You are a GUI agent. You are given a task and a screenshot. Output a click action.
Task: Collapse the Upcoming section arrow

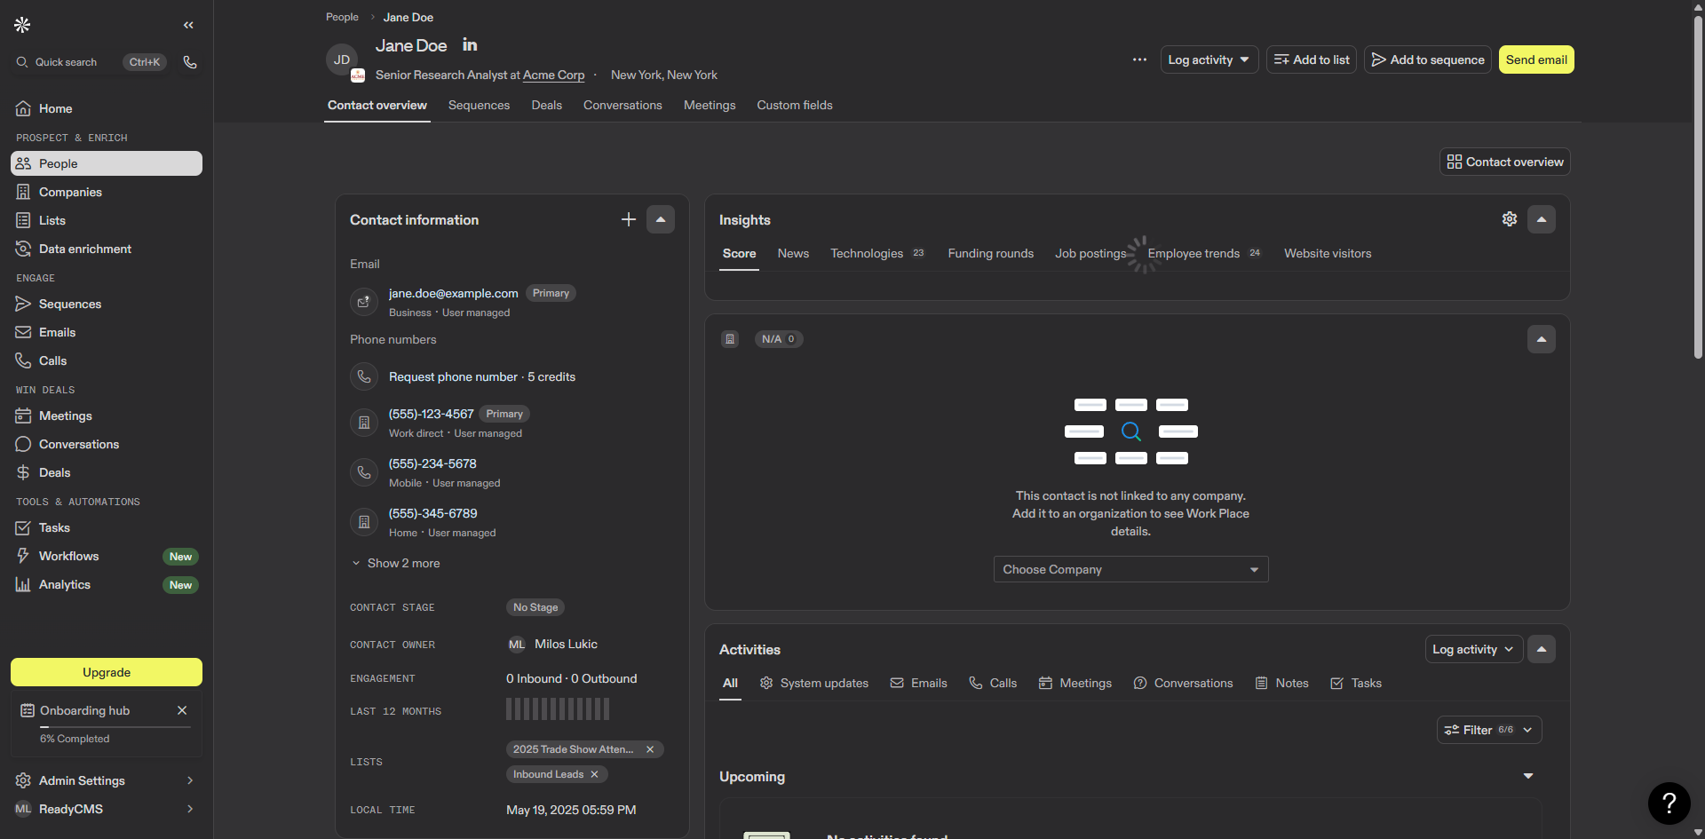tap(1528, 776)
